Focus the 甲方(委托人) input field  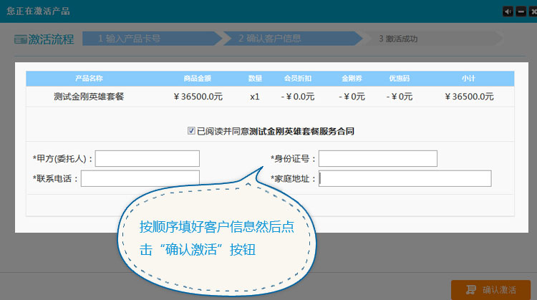tap(147, 158)
